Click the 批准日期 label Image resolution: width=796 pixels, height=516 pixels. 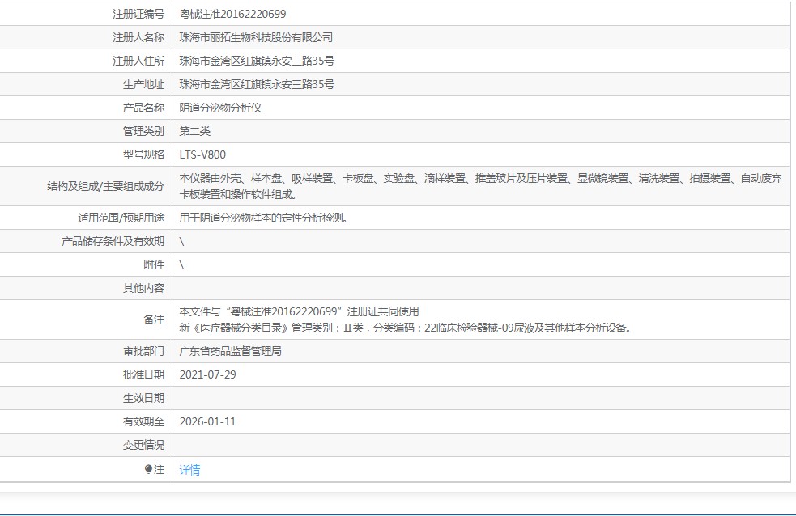point(143,374)
